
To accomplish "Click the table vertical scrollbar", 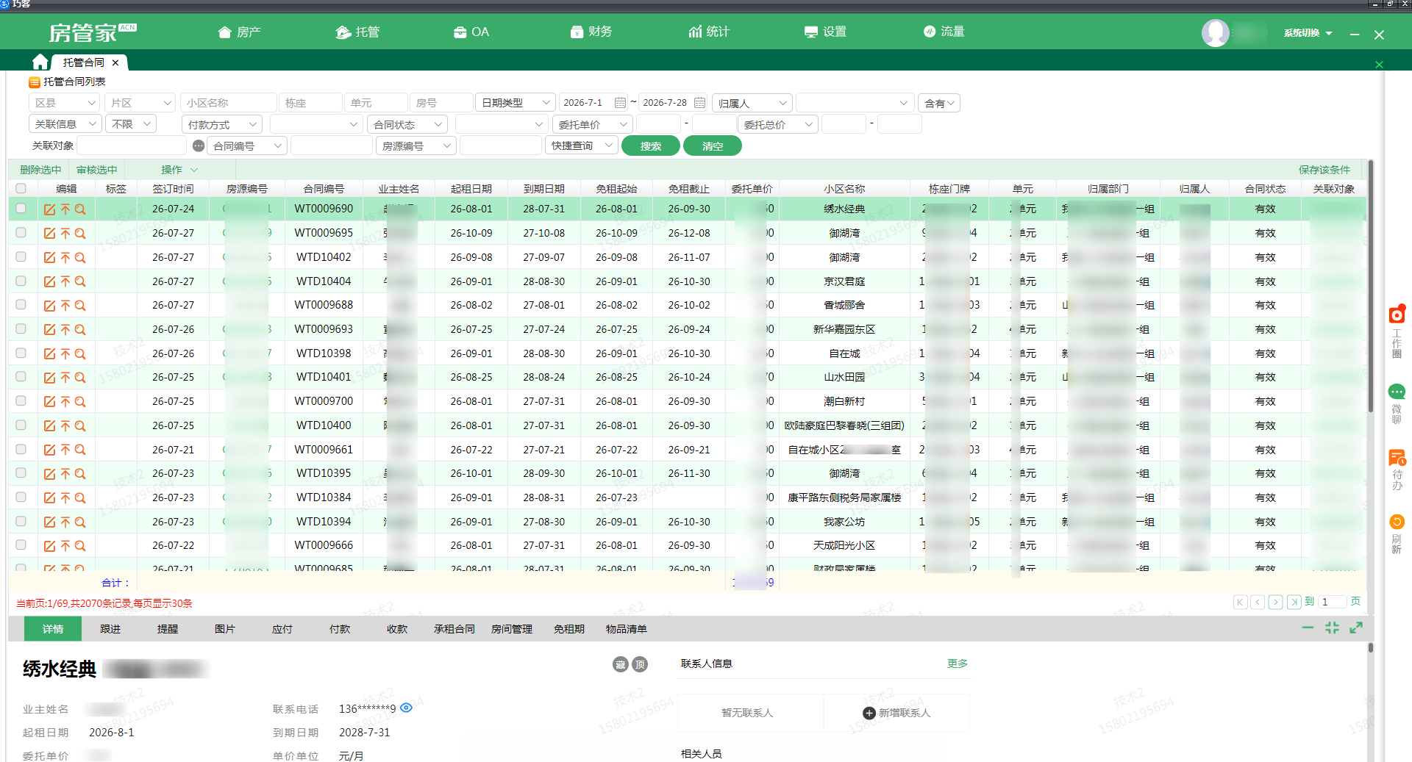I will (1371, 287).
